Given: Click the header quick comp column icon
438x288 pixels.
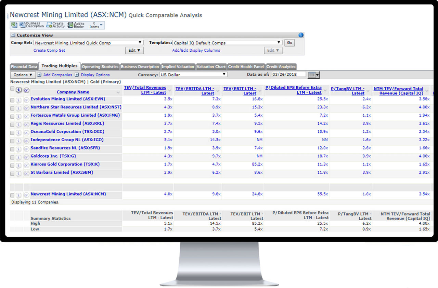Looking at the screenshot, I should [26, 90].
